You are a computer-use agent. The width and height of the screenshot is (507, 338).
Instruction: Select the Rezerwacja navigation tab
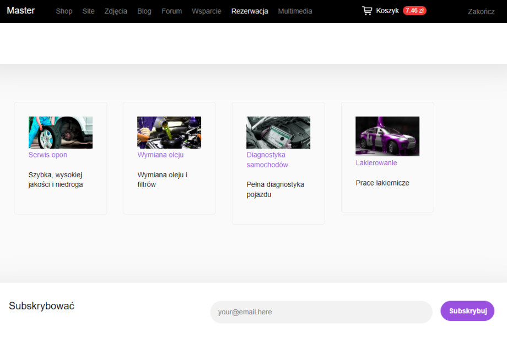pos(250,11)
